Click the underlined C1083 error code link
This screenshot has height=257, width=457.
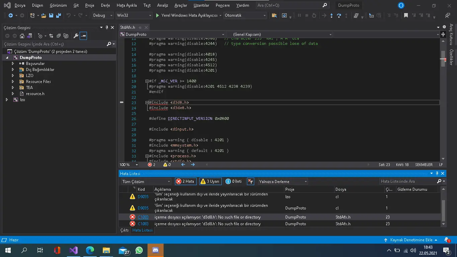pos(143,217)
